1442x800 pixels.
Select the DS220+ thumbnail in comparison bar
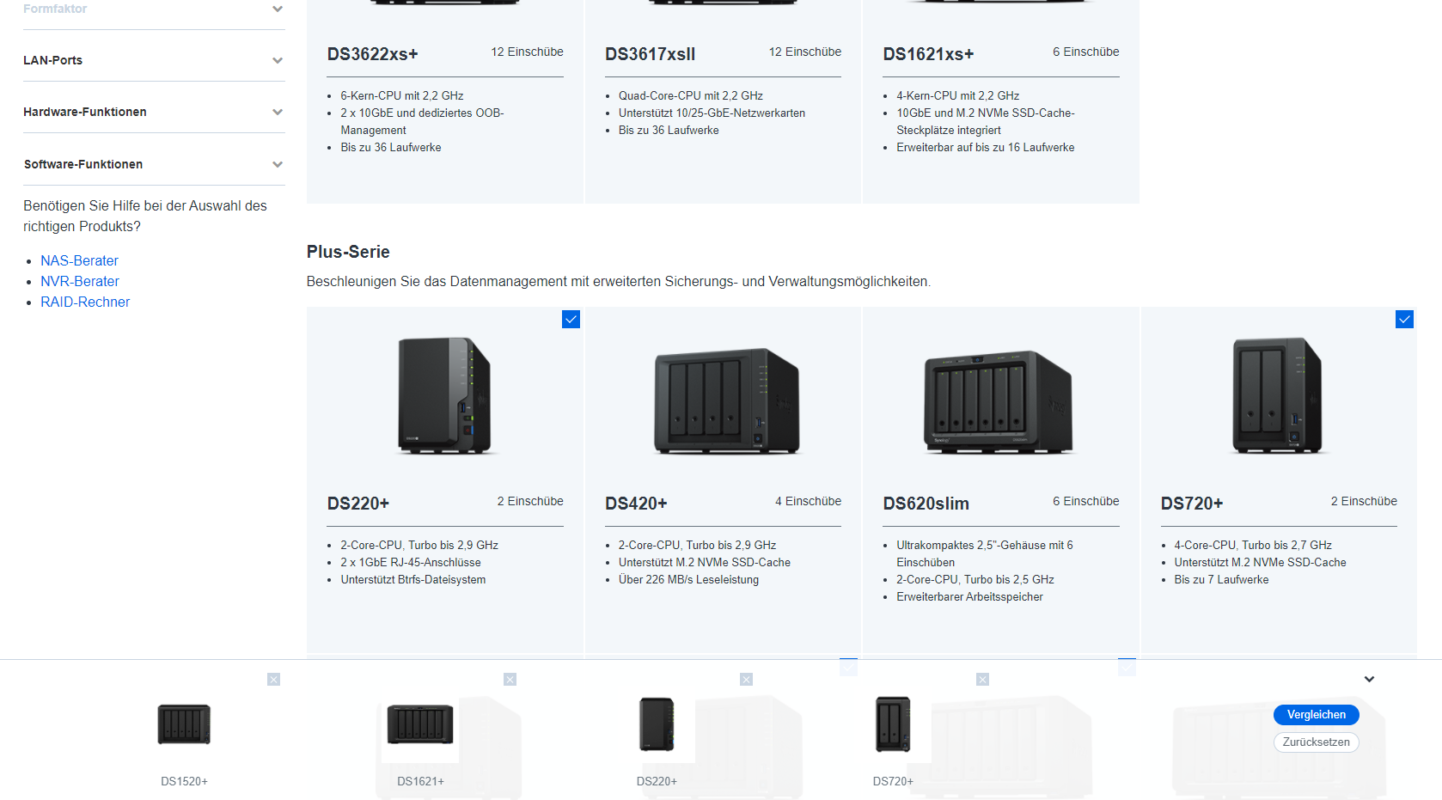[x=657, y=724]
